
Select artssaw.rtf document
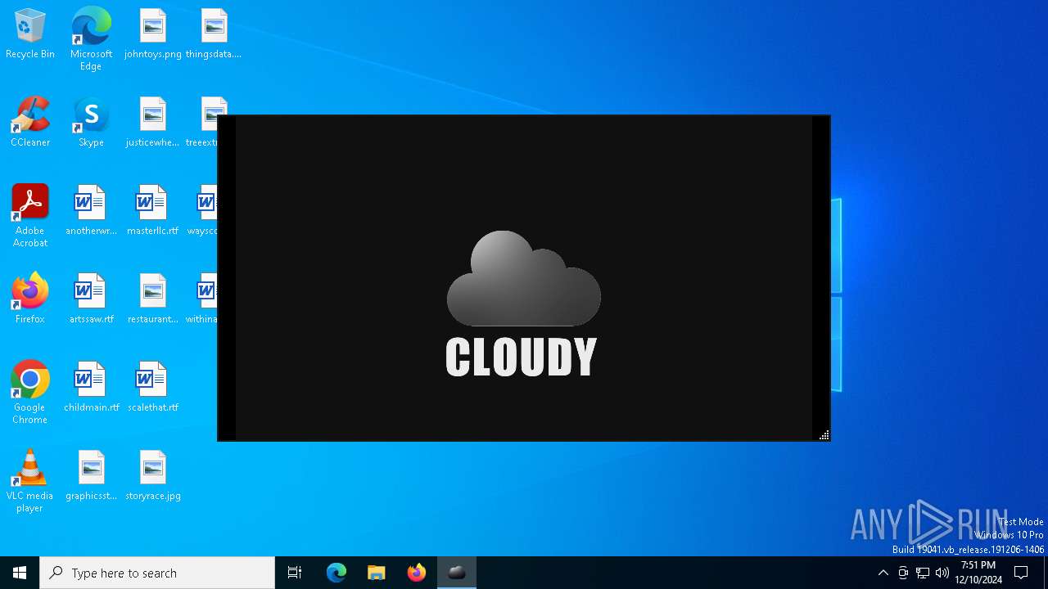tap(91, 299)
